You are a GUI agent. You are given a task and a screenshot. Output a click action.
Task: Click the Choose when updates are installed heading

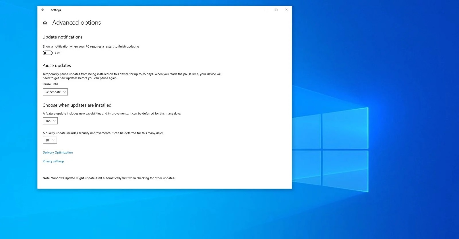[77, 105]
